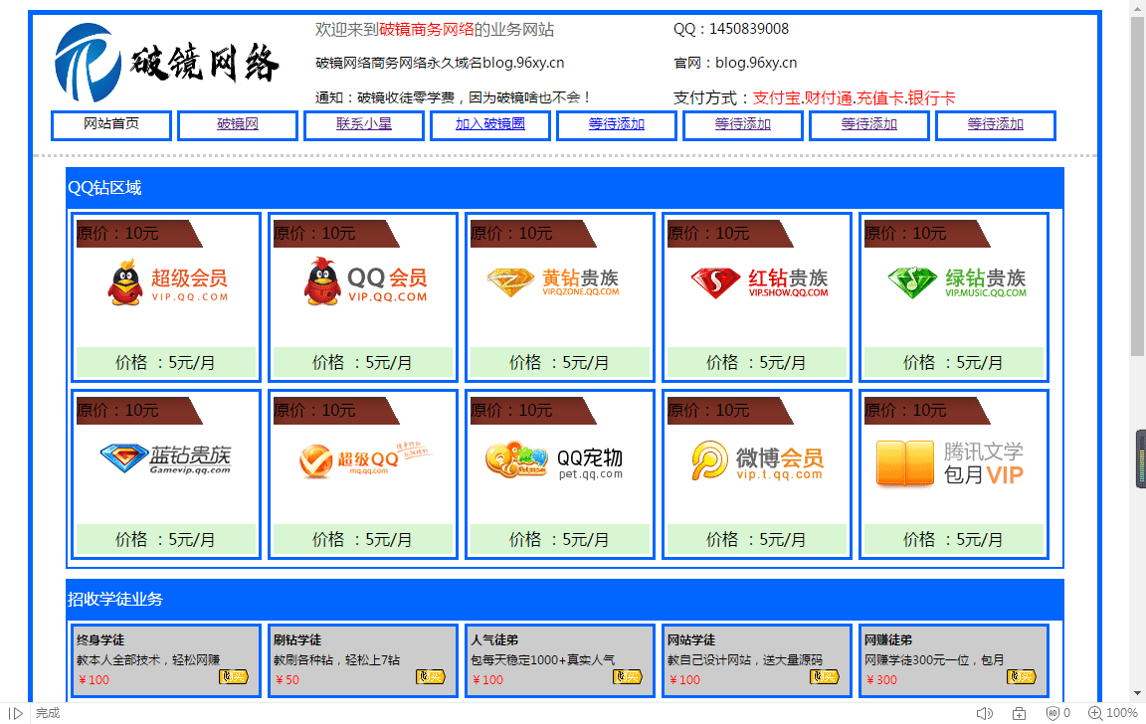Open the 微博会员 vip.t.qq.com product

pos(757,460)
